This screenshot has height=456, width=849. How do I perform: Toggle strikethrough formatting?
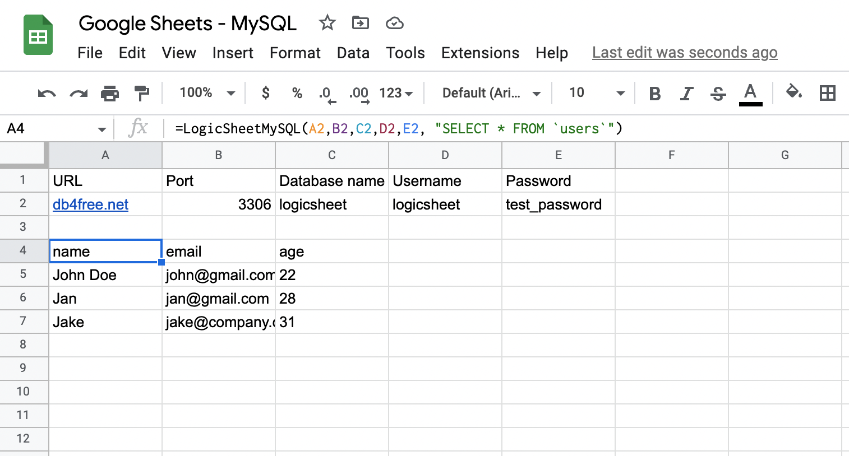click(718, 93)
